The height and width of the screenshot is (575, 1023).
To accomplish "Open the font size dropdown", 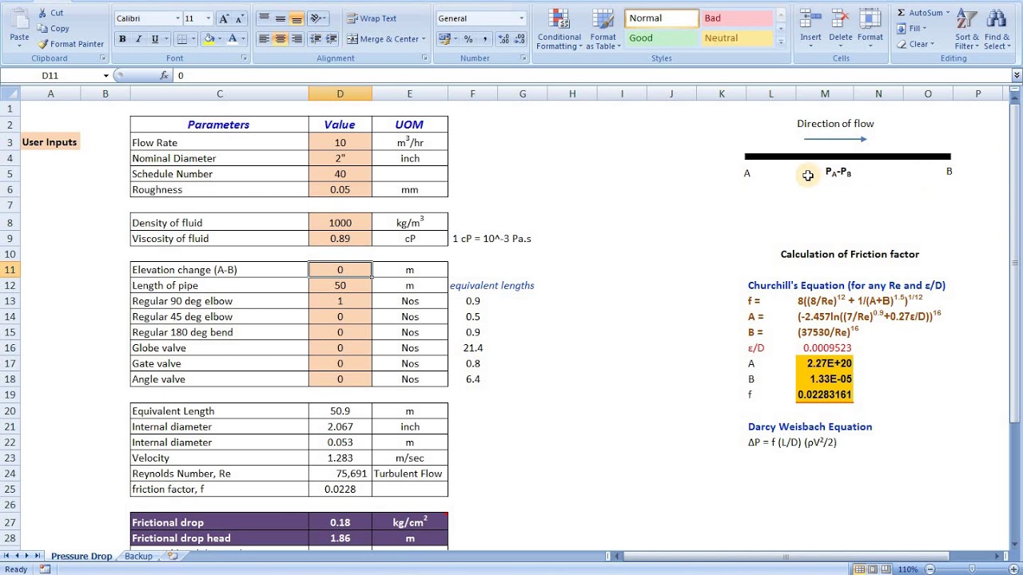I will [x=209, y=18].
